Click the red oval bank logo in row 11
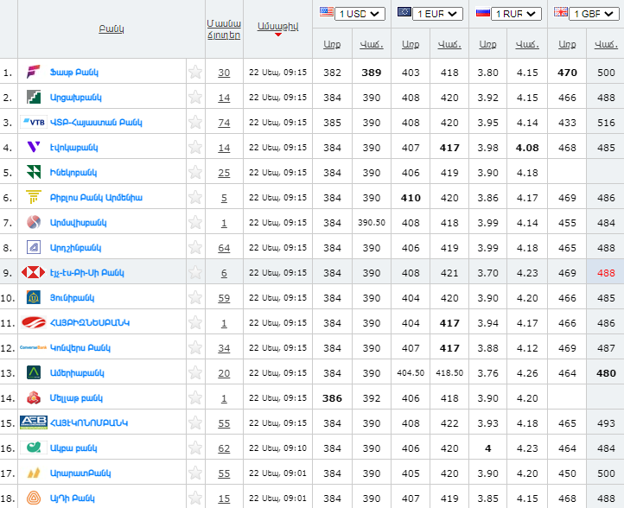The image size is (624, 508). (x=34, y=322)
